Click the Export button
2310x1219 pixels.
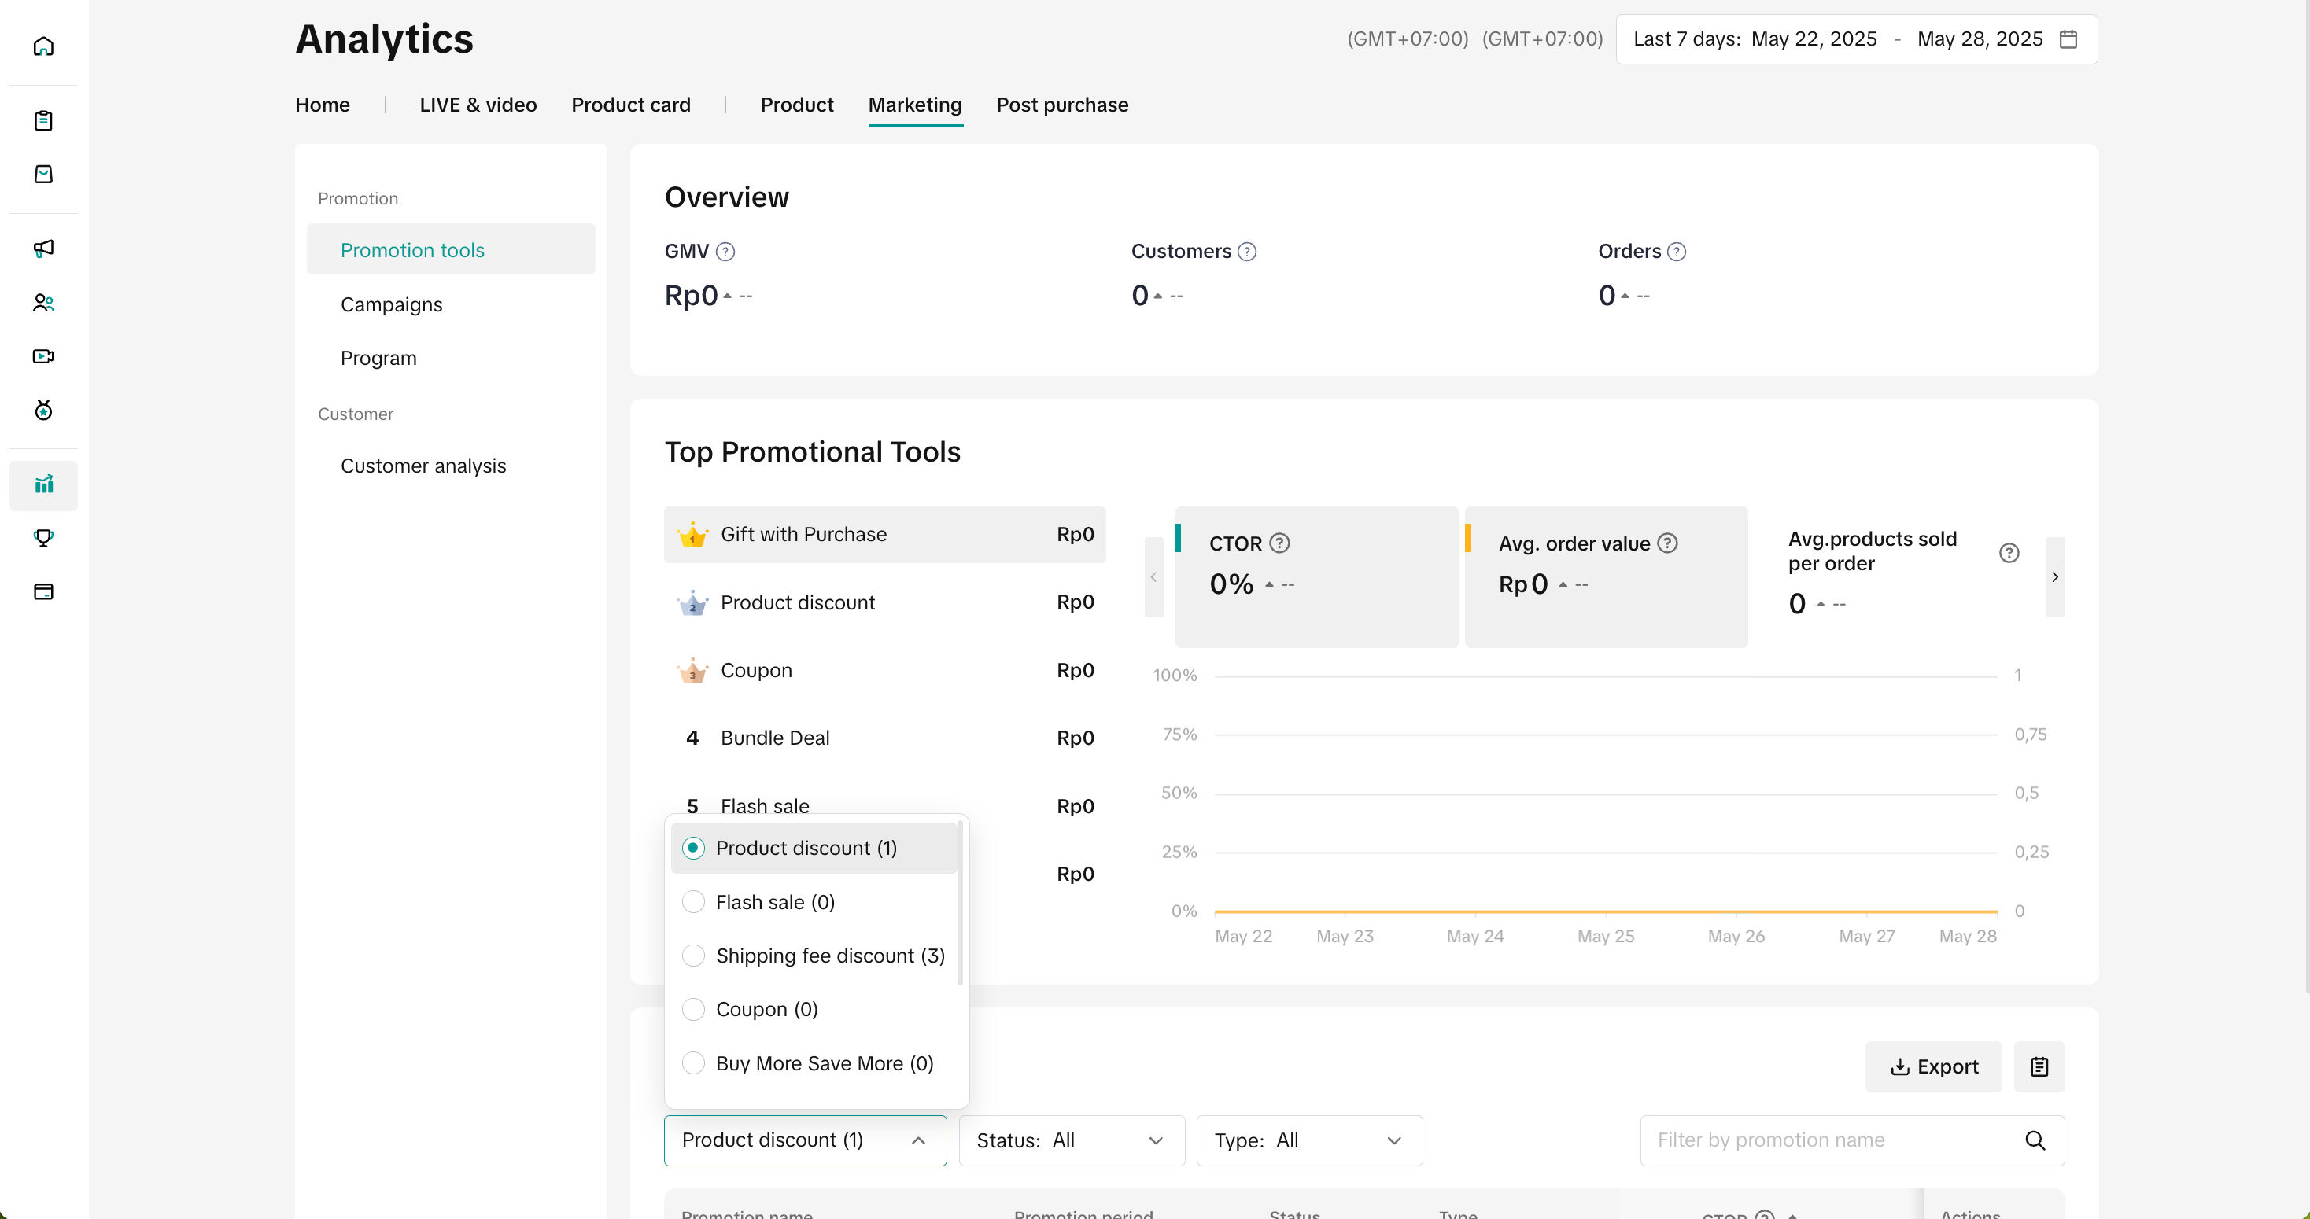(x=1932, y=1066)
